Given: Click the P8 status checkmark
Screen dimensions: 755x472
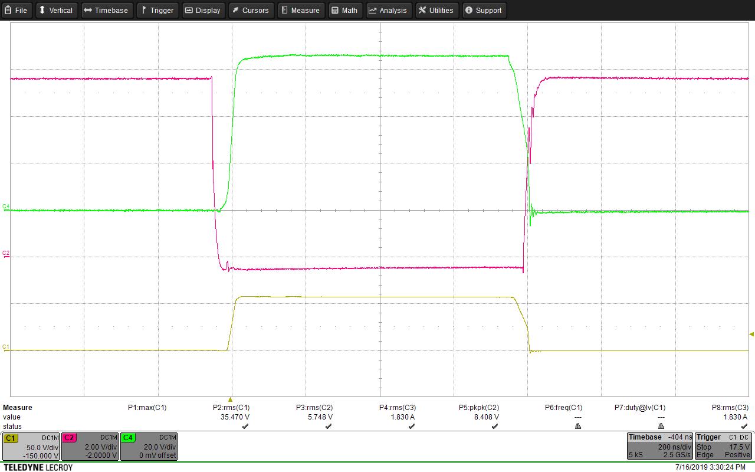Looking at the screenshot, I should (744, 426).
